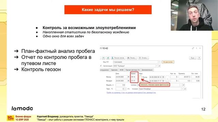Click the lamoda logo

pyautogui.click(x=22, y=108)
